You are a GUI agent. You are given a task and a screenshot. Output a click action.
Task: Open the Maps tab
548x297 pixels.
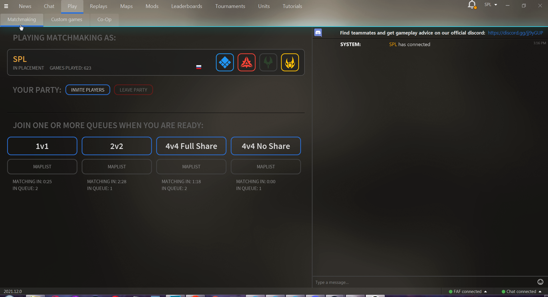(127, 6)
